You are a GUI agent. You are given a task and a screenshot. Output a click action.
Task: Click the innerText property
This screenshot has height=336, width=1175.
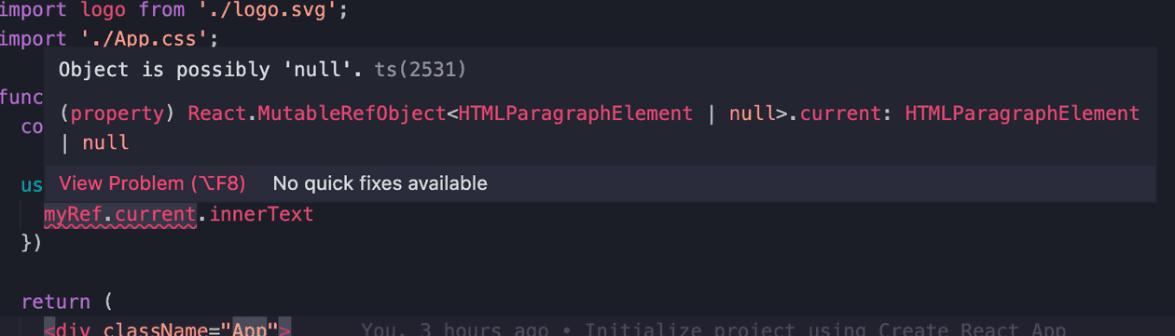point(261,214)
